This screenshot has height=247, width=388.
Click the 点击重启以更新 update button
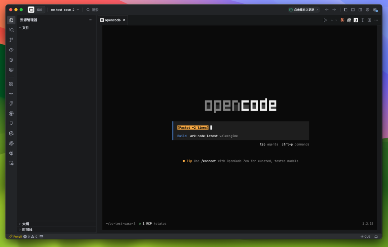click(304, 10)
